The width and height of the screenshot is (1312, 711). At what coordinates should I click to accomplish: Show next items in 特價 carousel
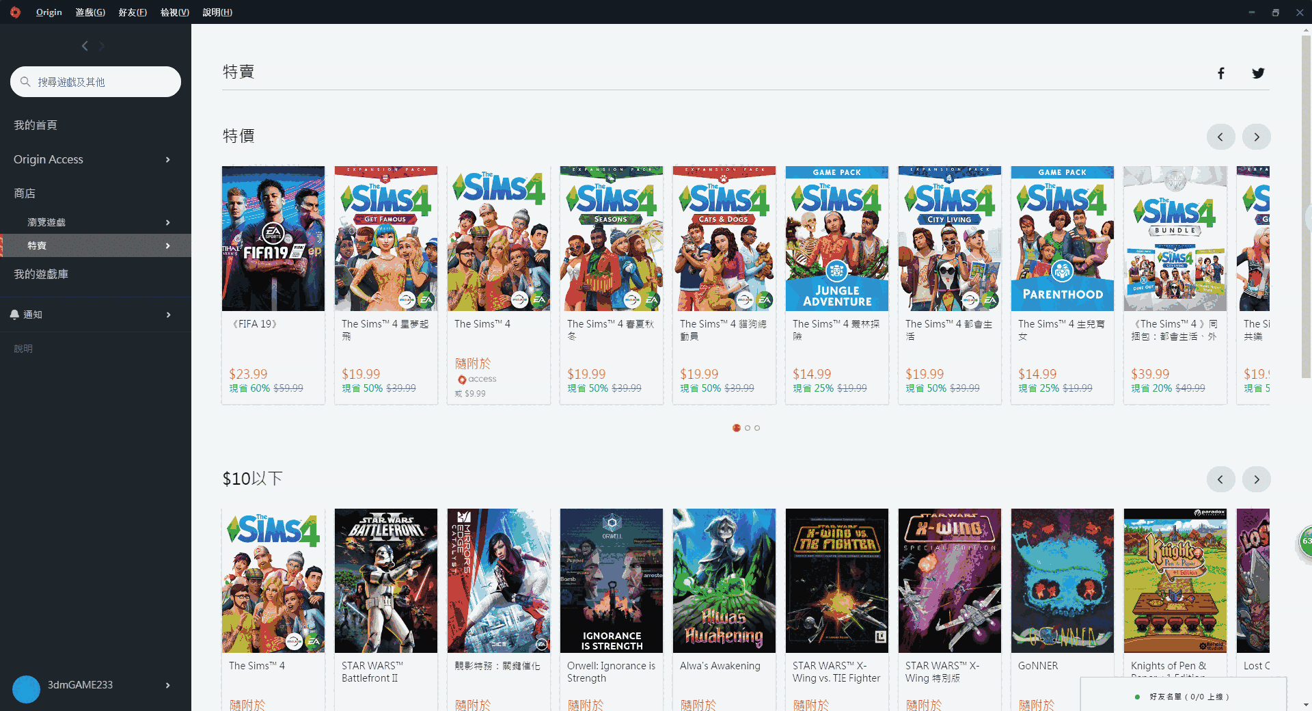1257,137
